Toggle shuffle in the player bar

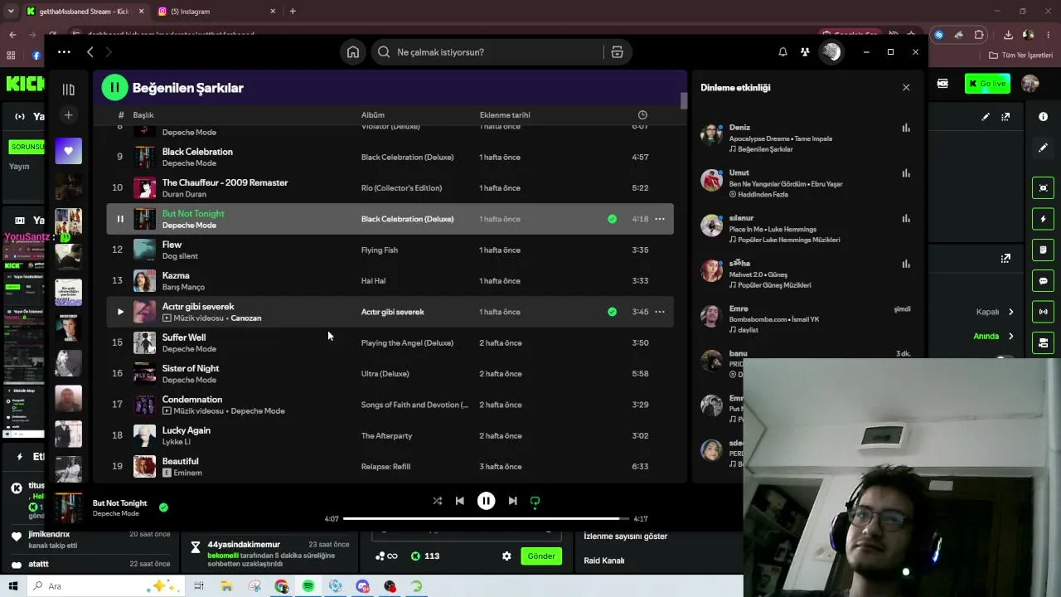437,501
